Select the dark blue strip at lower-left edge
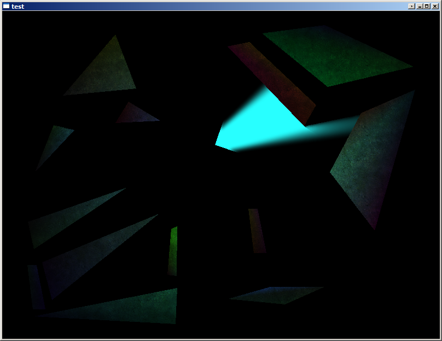This screenshot has height=341, width=442. [36, 287]
